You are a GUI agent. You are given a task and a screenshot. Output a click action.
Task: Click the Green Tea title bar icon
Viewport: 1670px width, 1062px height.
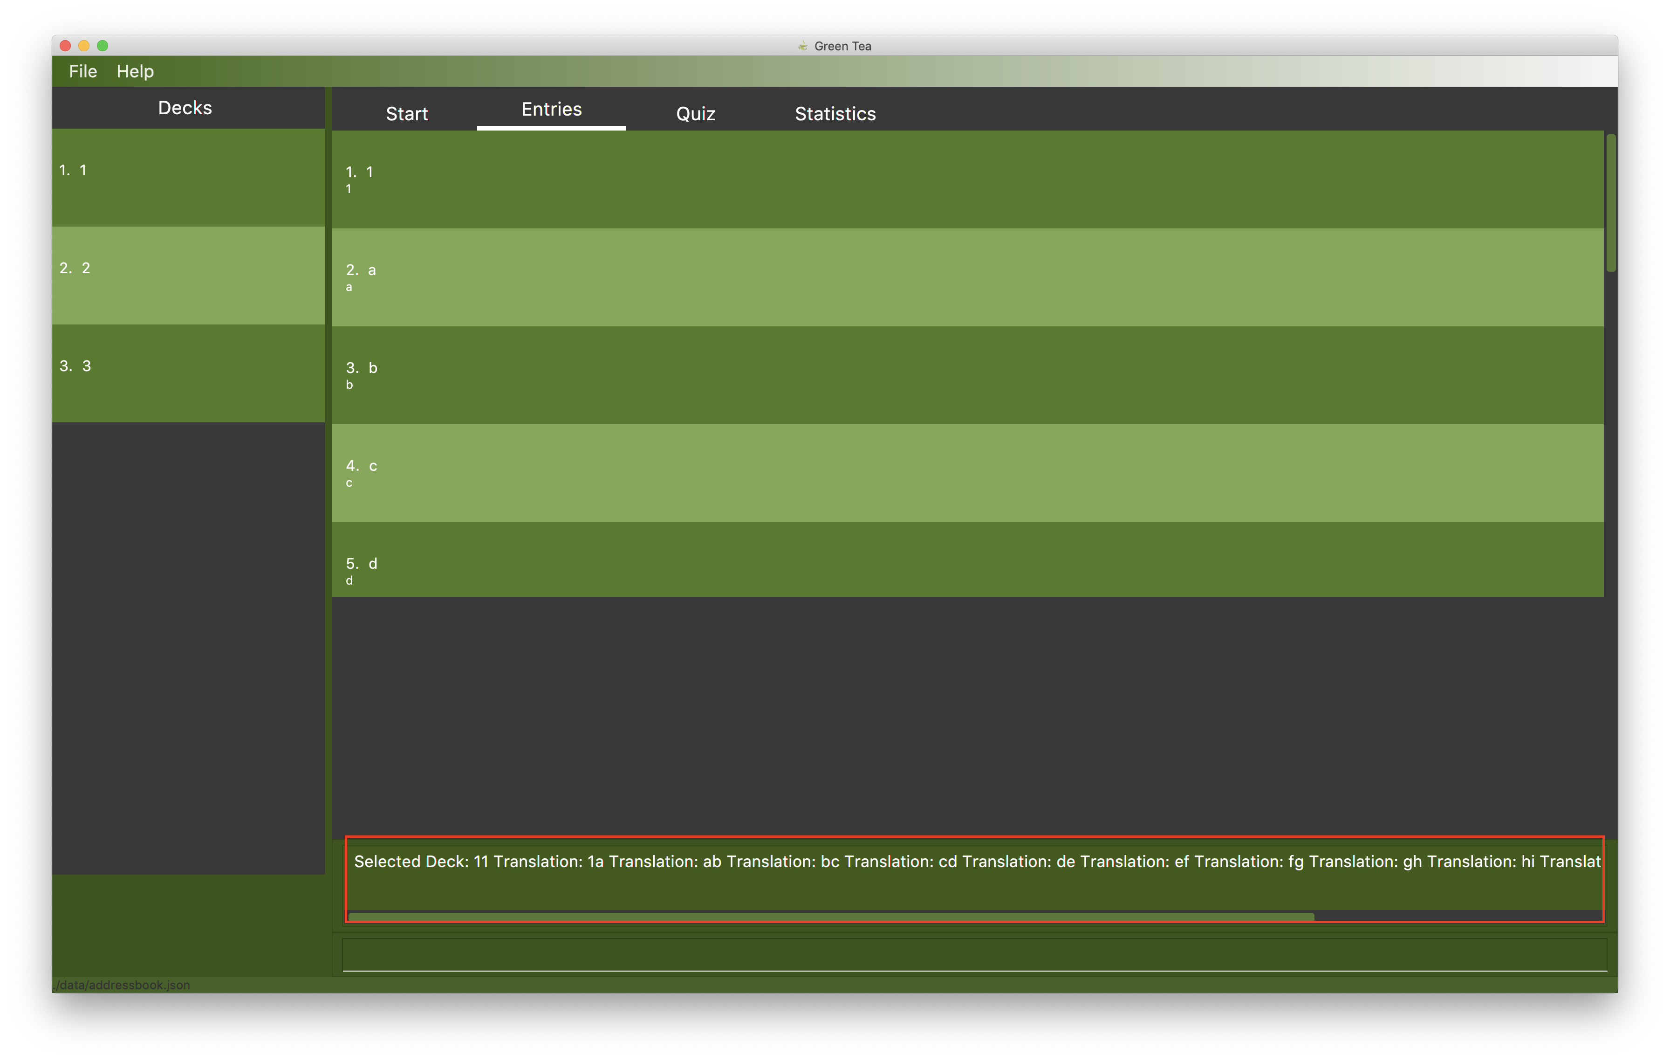(802, 46)
